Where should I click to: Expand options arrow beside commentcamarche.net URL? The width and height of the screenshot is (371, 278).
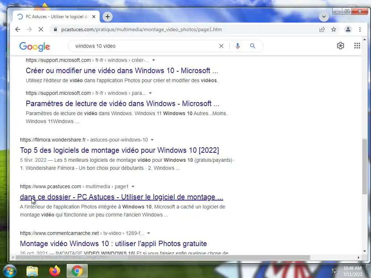pyautogui.click(x=149, y=233)
